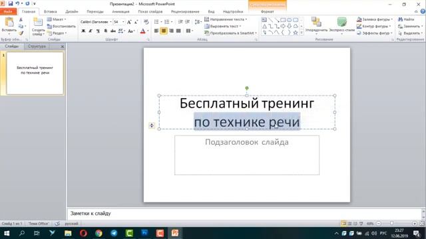Click the Redo icon in quick access toolbar
426x239 pixels.
pyautogui.click(x=27, y=3)
